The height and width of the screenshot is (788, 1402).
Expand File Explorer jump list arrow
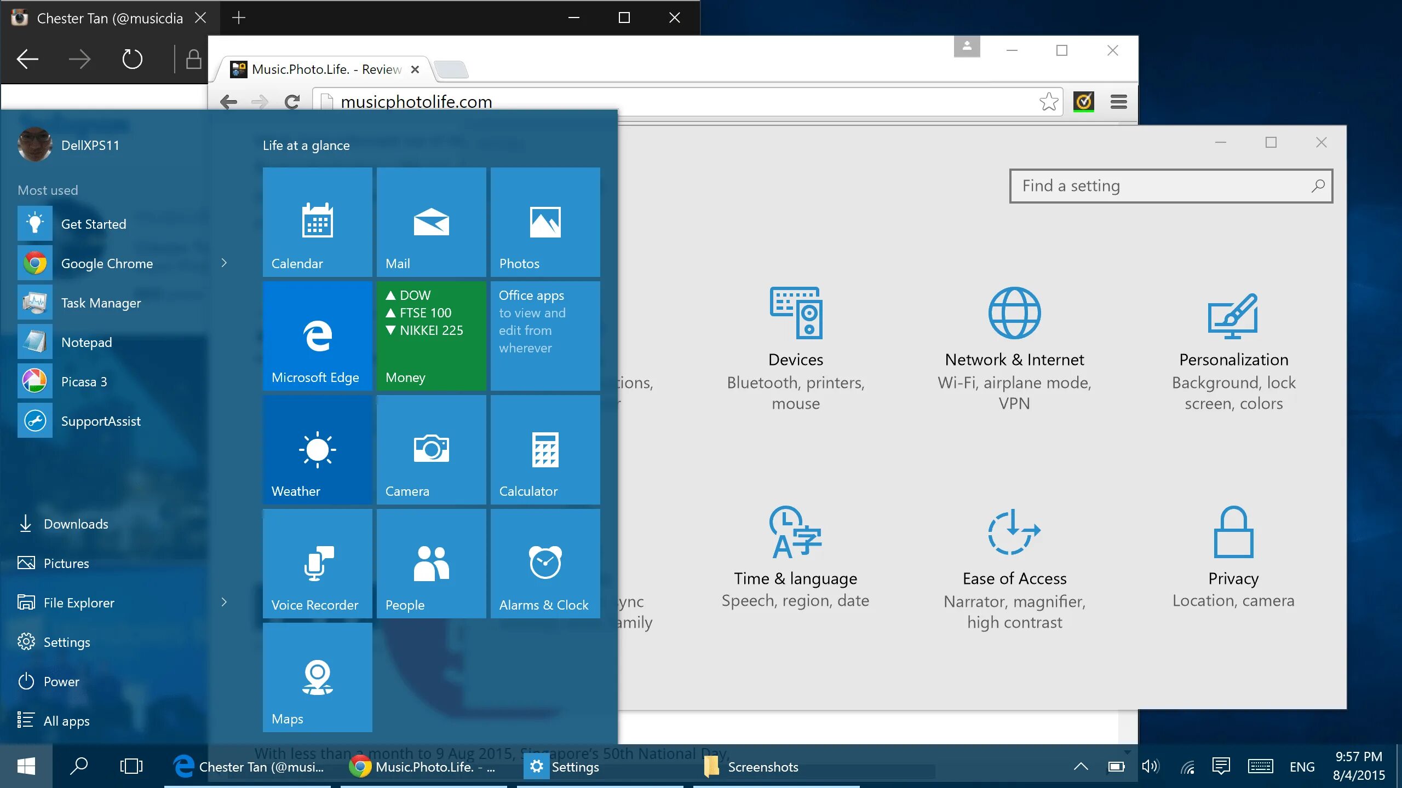224,602
